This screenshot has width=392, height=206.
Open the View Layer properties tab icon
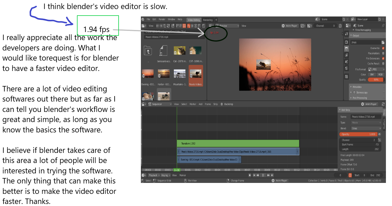[347, 55]
